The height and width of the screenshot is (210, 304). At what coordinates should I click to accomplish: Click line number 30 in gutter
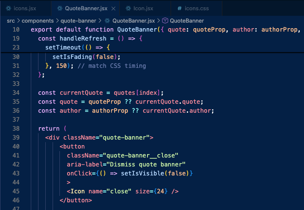point(16,57)
